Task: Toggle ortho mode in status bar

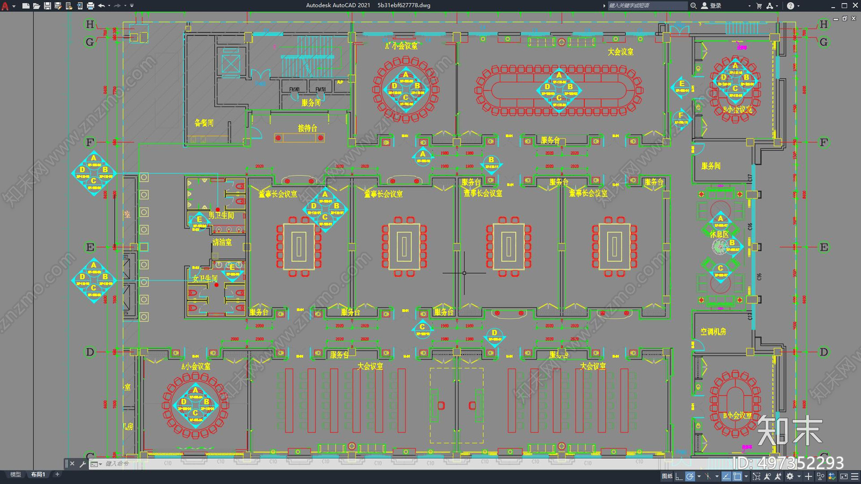Action: pyautogui.click(x=679, y=476)
